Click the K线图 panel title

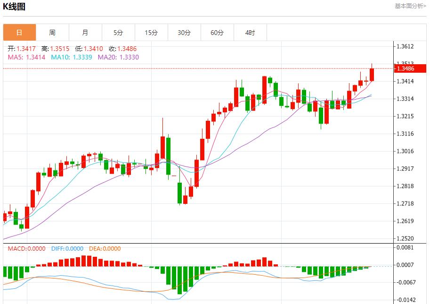click(x=14, y=7)
